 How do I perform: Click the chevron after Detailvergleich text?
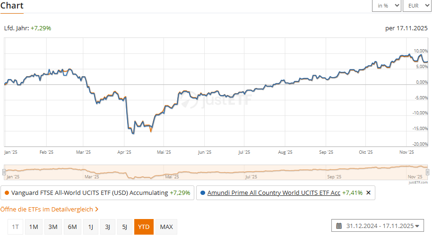coord(96,210)
